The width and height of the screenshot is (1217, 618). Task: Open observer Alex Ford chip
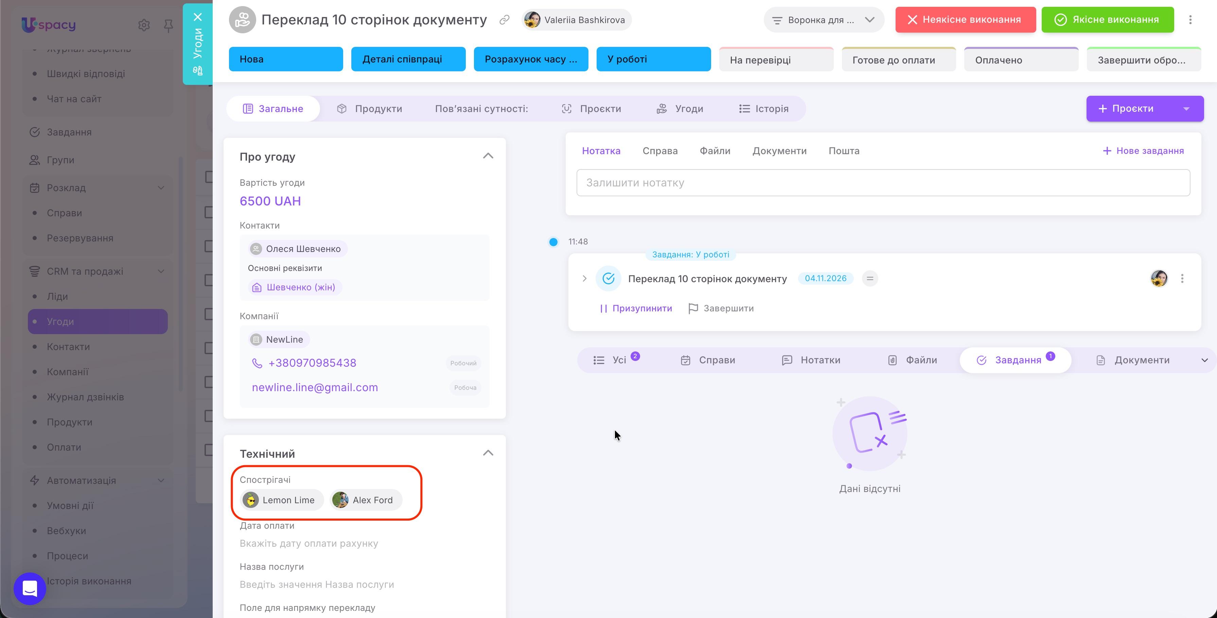coord(366,500)
